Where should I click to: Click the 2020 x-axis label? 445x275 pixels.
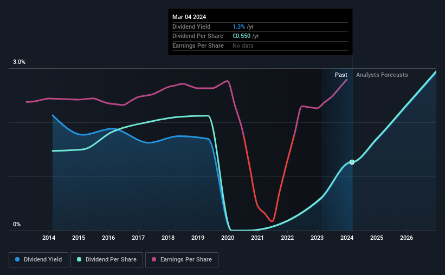click(228, 238)
